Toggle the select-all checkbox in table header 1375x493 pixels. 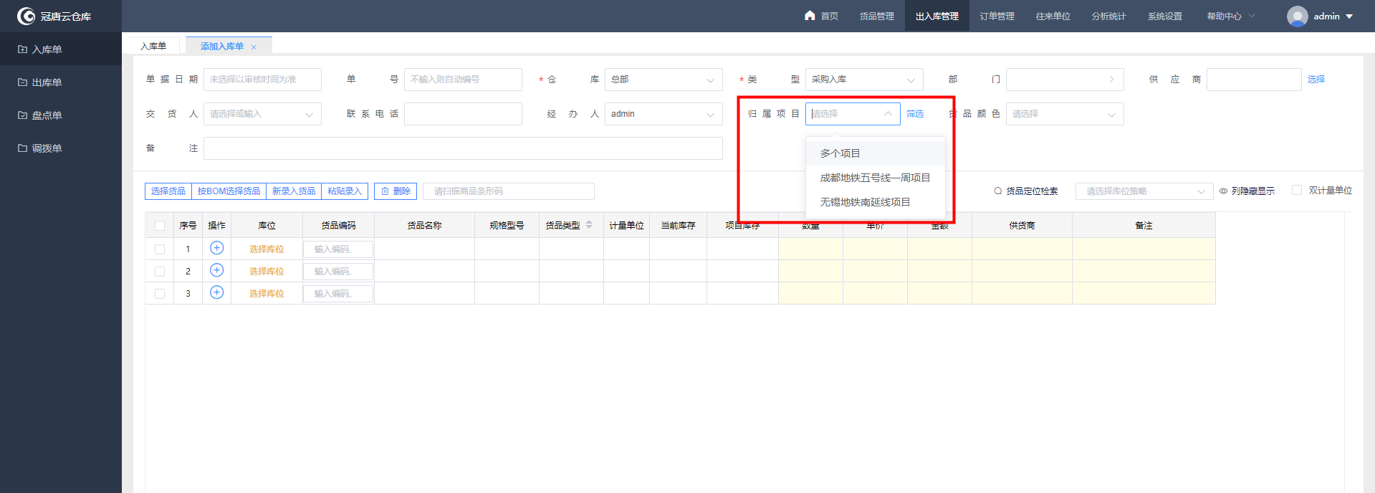[x=160, y=226]
